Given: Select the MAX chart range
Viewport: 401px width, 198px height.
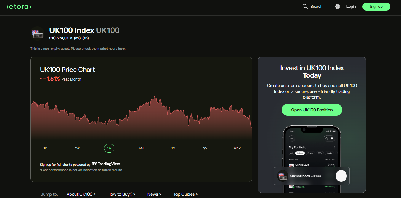Looking at the screenshot, I should coord(237,148).
